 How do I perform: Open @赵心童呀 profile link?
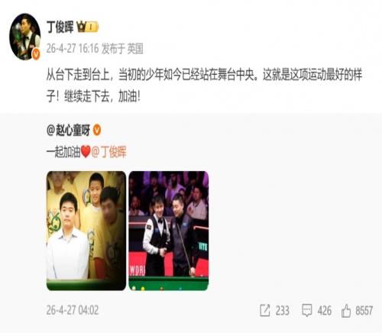68,130
